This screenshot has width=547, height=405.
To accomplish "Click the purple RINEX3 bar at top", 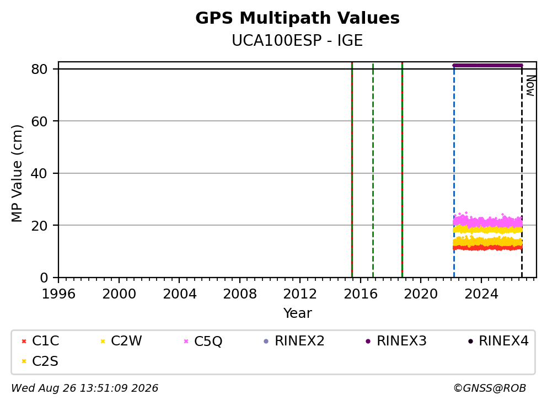I will coord(487,65).
